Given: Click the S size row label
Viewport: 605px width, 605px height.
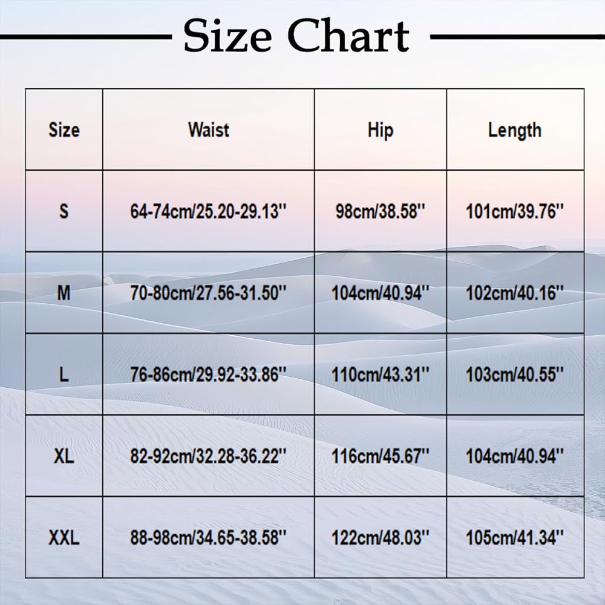Looking at the screenshot, I should (x=64, y=211).
